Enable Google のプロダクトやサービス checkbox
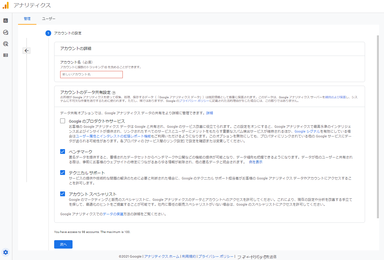Viewport: 384px width, 260px height. click(63, 121)
